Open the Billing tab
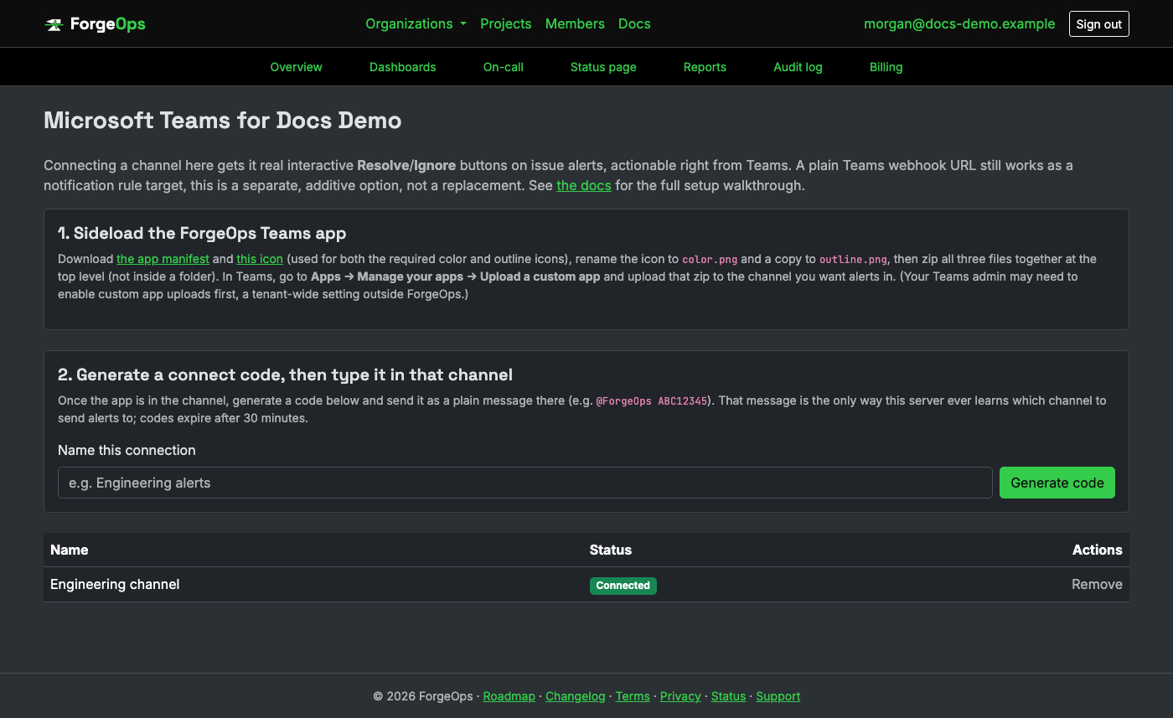1173x718 pixels. click(886, 67)
